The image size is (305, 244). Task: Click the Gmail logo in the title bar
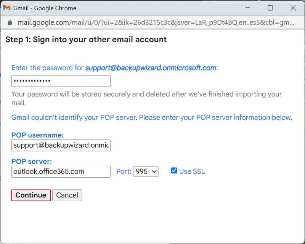tap(7, 8)
